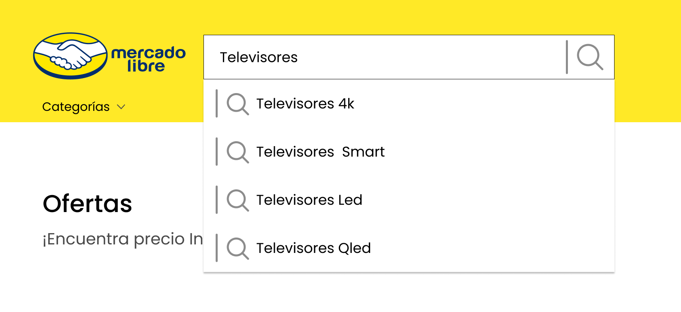Expand the chevron next to Categorías
This screenshot has height=312, width=681.
click(121, 107)
